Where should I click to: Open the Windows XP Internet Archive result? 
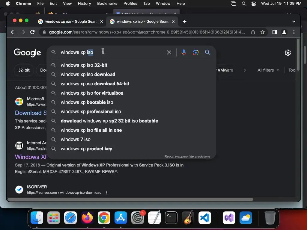(31, 157)
